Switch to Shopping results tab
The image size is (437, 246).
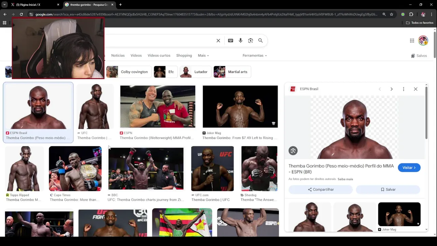pos(184,55)
